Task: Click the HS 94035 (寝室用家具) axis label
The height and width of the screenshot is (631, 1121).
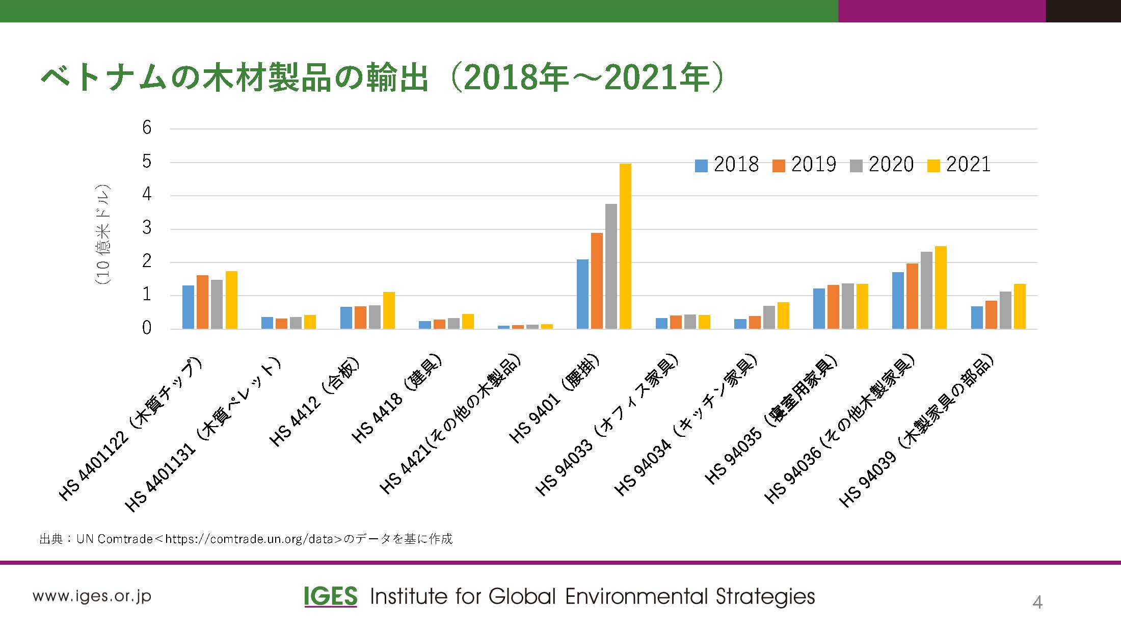Action: click(x=771, y=419)
